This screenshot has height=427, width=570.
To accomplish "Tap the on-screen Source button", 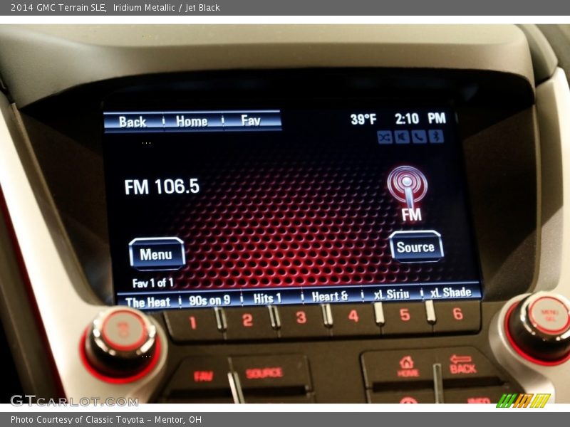I will [415, 247].
